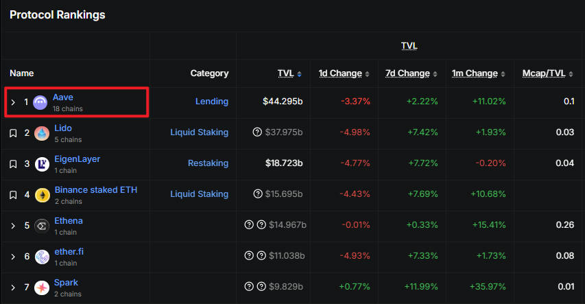This screenshot has width=585, height=304.
Task: Click the Lido protocol logo icon
Action: (x=42, y=133)
